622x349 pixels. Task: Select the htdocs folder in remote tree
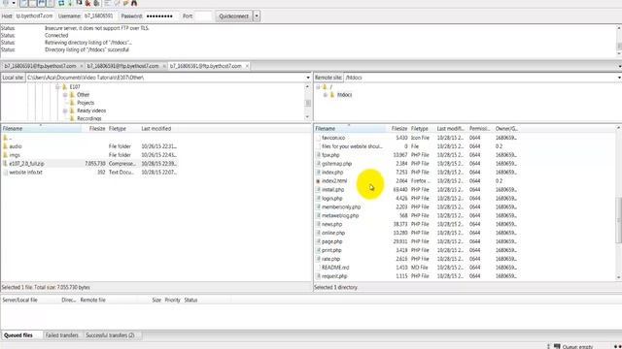[x=344, y=95]
